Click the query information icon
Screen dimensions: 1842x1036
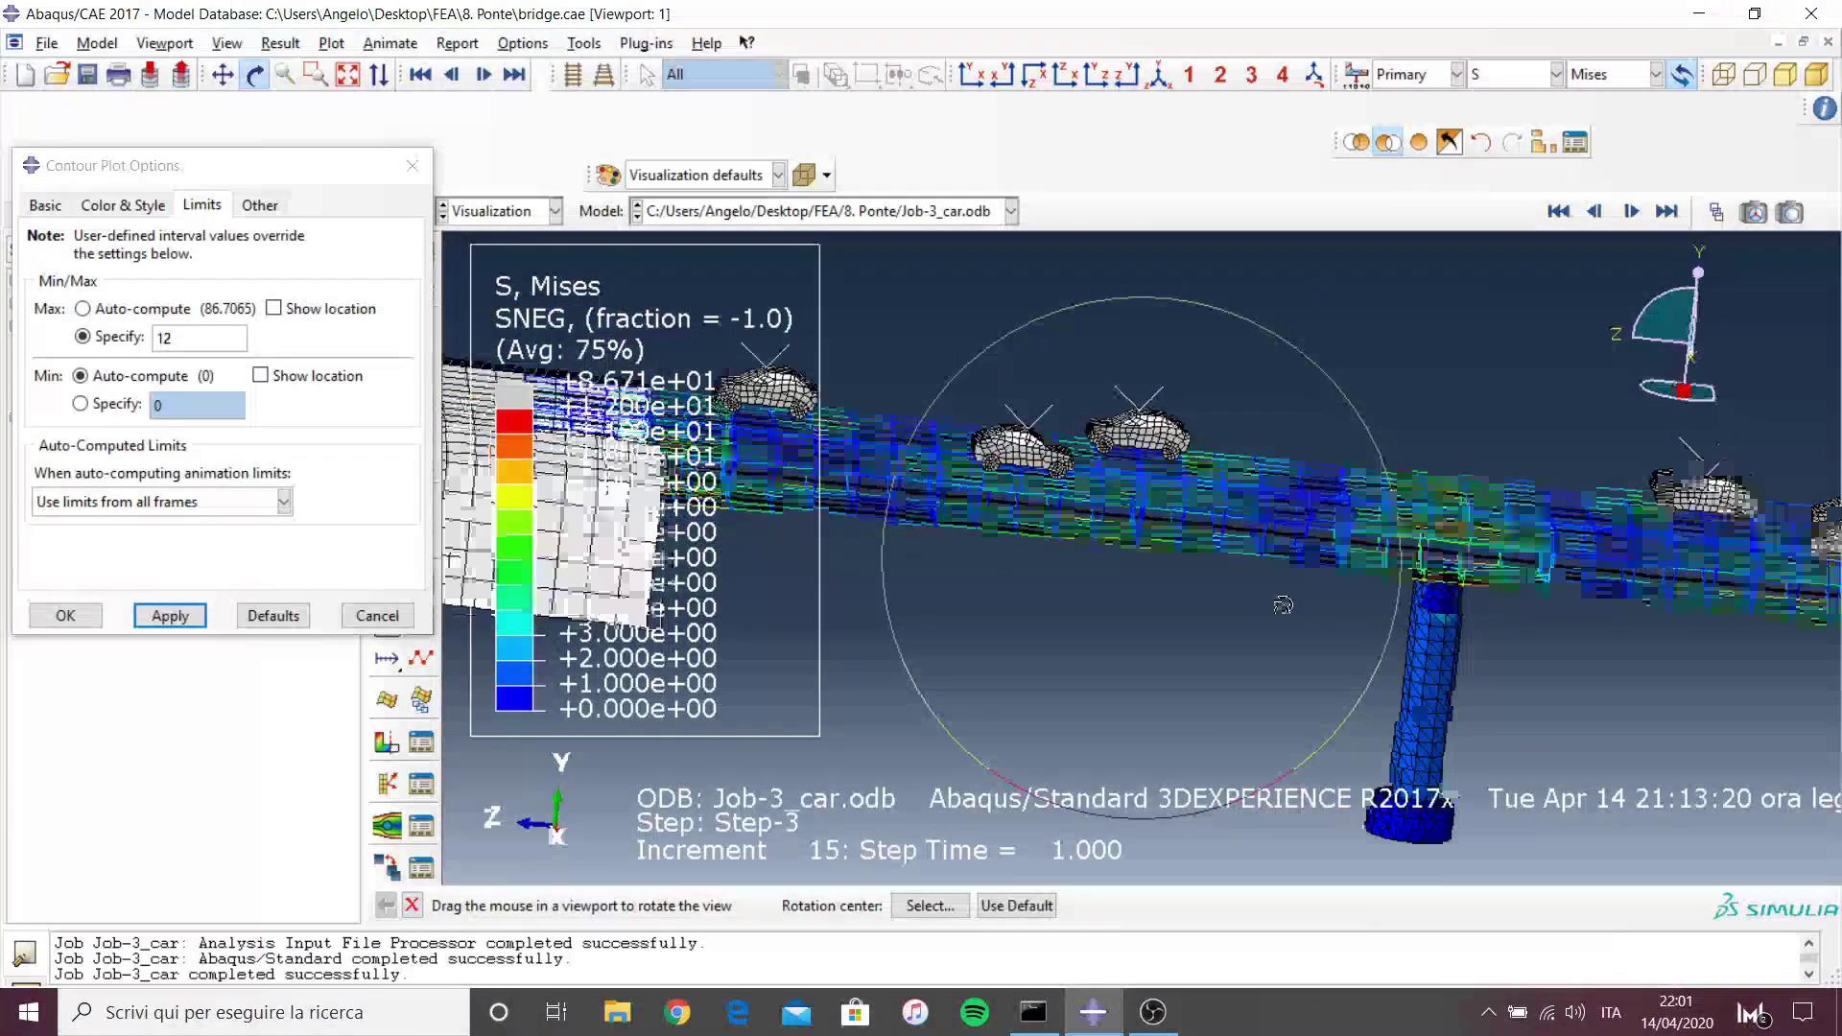point(1824,108)
